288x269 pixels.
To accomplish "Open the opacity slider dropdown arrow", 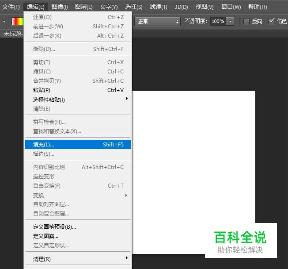I will tap(230, 21).
